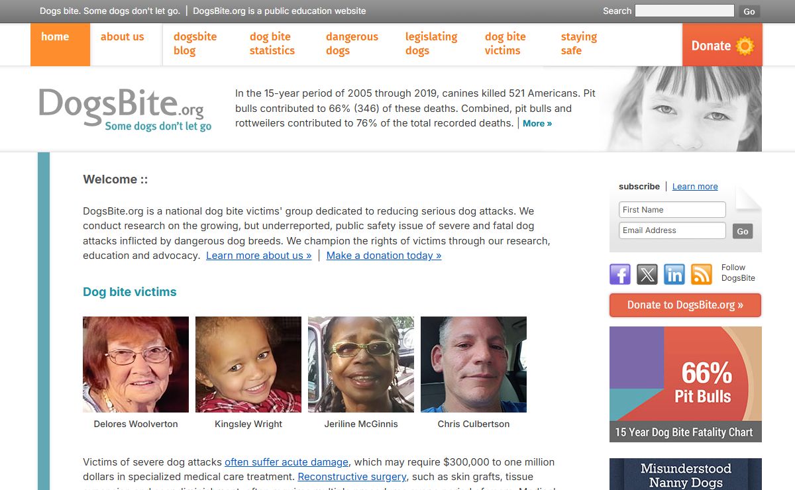The image size is (795, 490).
Task: Open the LinkedIn social icon
Action: tap(674, 274)
